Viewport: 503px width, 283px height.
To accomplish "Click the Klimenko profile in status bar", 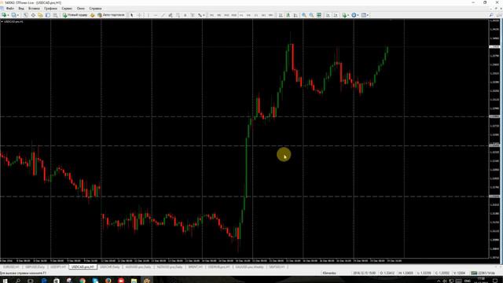I will [x=329, y=273].
